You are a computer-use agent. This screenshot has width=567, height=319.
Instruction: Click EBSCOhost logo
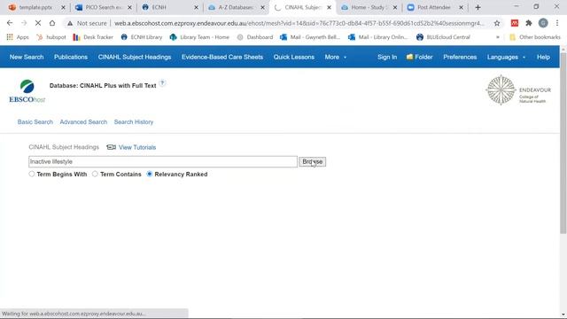[27, 91]
